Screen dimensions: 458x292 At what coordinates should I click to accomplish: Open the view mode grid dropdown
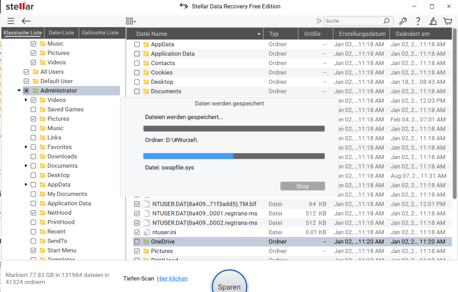[x=131, y=21]
